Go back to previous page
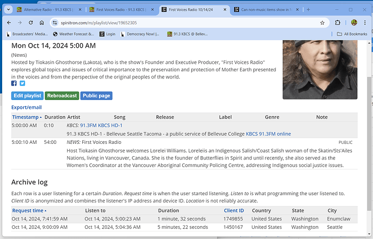Image resolution: width=373 pixels, height=239 pixels. point(9,23)
